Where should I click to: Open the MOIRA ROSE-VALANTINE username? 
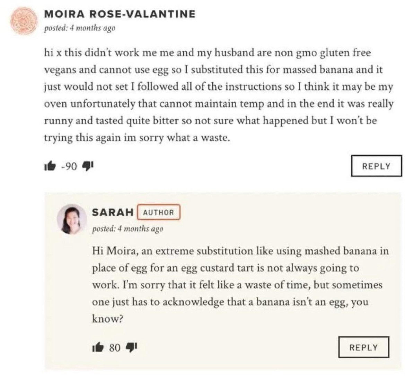[120, 14]
